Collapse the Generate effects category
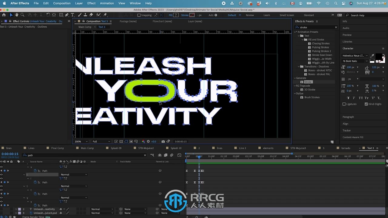Screen dimensions: 388x218 point(295,78)
